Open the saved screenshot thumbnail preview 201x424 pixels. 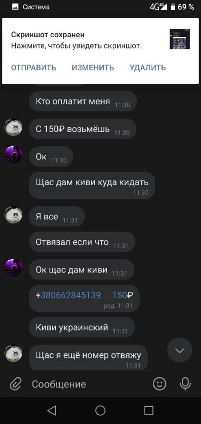tap(180, 39)
